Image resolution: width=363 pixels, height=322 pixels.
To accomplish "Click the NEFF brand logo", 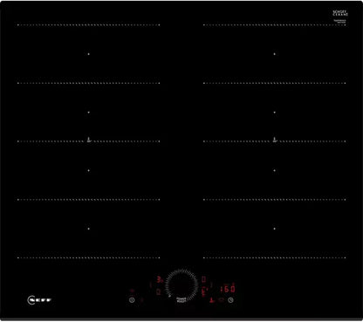I will [x=39, y=300].
